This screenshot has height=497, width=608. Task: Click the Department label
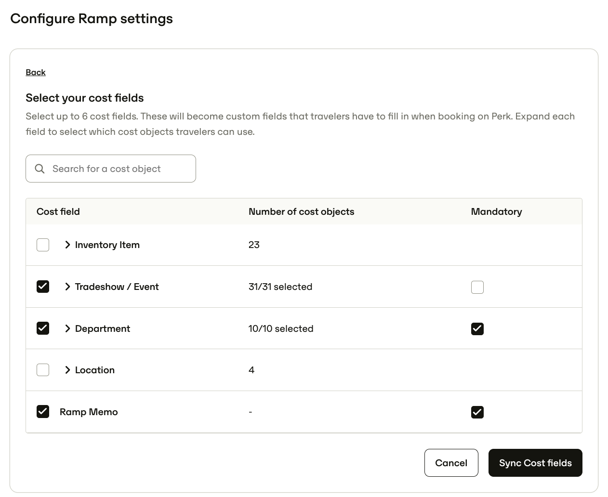click(103, 328)
